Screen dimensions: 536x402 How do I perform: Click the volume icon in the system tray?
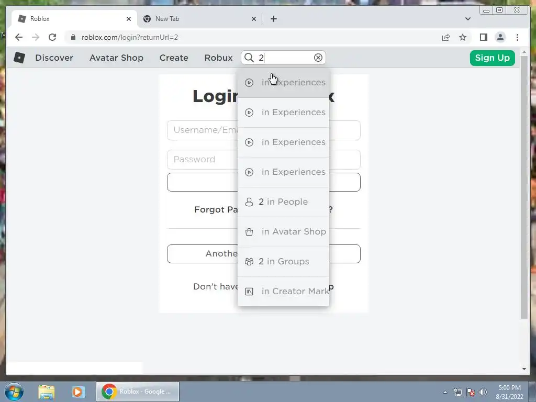pyautogui.click(x=483, y=392)
